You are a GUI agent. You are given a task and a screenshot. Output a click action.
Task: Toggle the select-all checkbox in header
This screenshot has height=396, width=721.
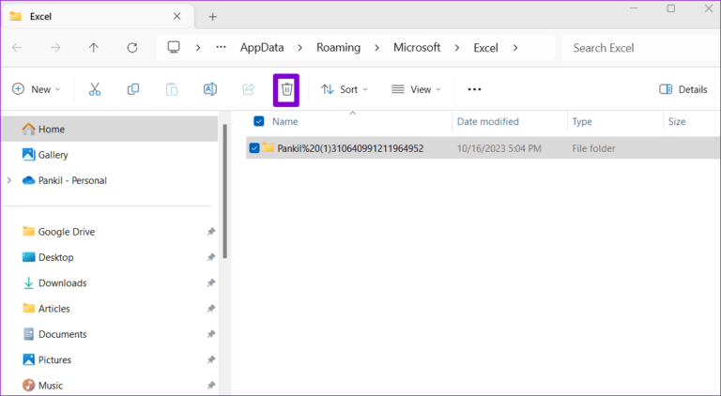tap(259, 121)
